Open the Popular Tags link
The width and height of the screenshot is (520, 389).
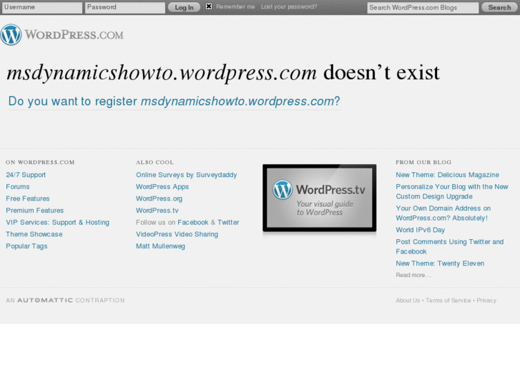pyautogui.click(x=26, y=246)
